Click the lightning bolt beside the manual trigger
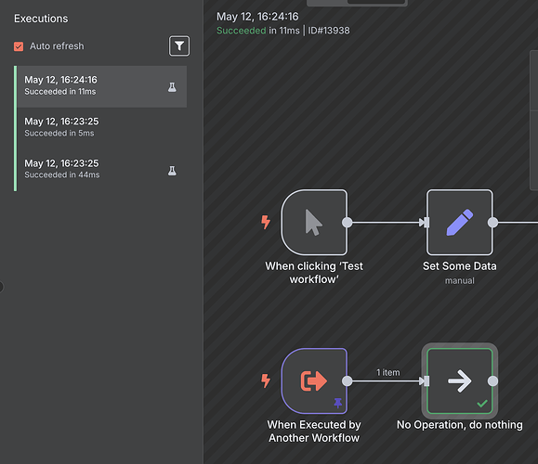 point(266,222)
